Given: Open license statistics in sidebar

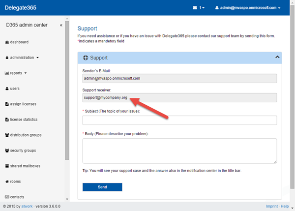Looking at the screenshot, I should pos(24,120).
